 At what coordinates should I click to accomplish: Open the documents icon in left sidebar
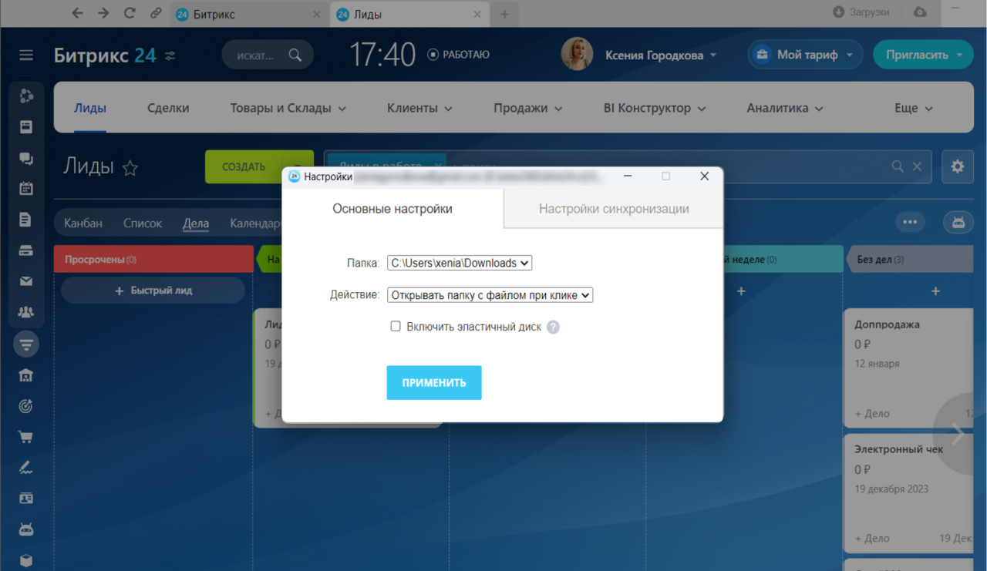coord(26,220)
